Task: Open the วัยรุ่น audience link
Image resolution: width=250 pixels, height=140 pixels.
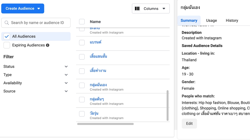Action: (94, 114)
